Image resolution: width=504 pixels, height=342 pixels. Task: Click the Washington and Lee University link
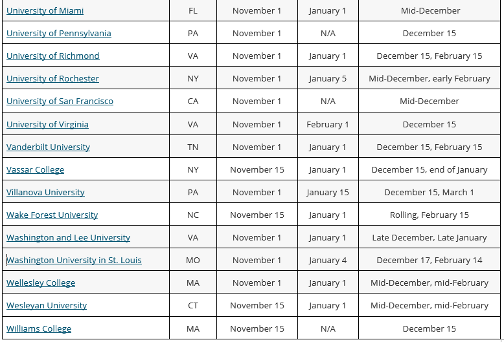[x=68, y=237]
